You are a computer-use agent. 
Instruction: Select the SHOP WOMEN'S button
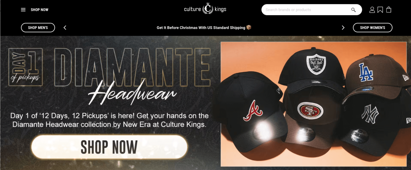[x=372, y=28]
